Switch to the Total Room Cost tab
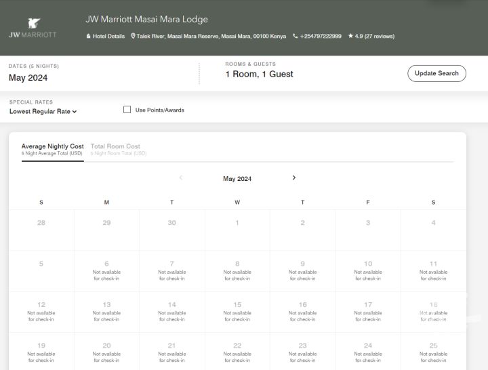488x370 pixels. tap(115, 146)
